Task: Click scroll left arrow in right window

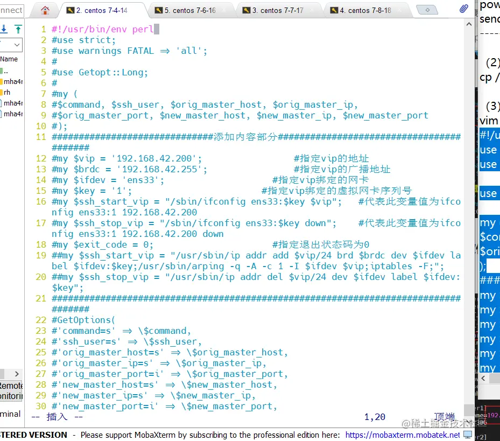Action: tap(483, 379)
